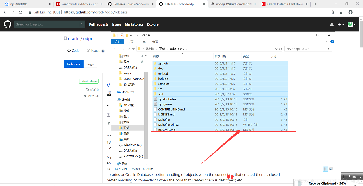Viewport: 363px width, 186px height.
Task: Switch Explorer to details view icon
Action: pyautogui.click(x=326, y=169)
